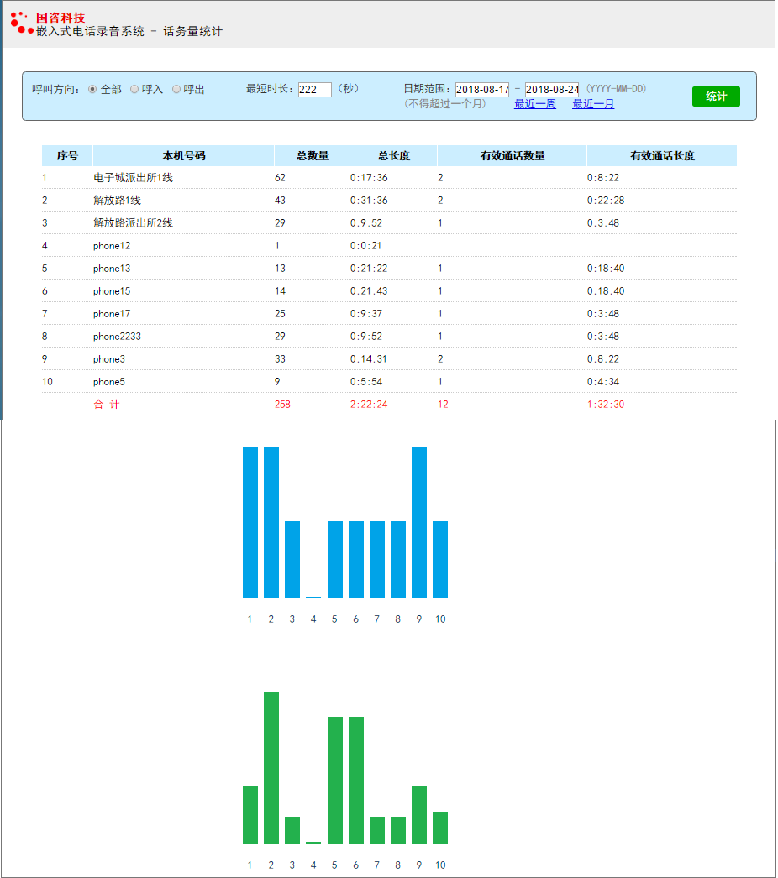Select the phone3 row name

108,359
